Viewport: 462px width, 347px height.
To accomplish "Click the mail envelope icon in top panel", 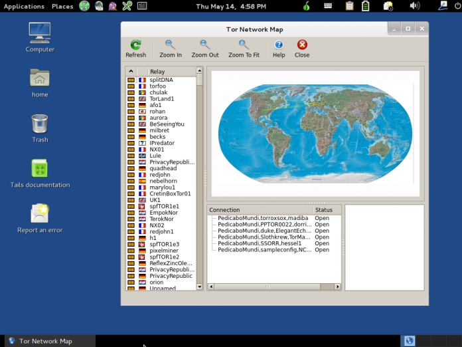I will pyautogui.click(x=388, y=6).
